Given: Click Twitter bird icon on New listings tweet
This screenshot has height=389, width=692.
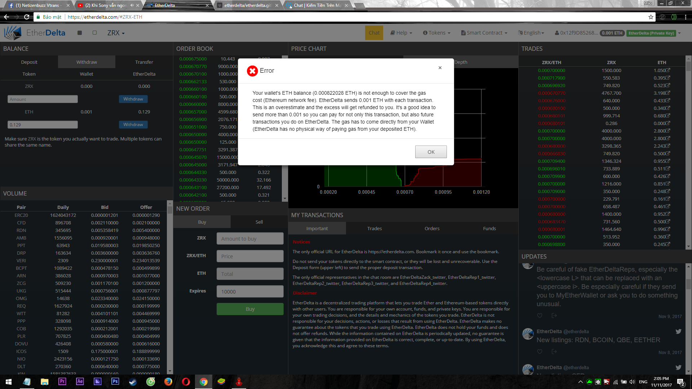Looking at the screenshot, I should [x=678, y=331].
